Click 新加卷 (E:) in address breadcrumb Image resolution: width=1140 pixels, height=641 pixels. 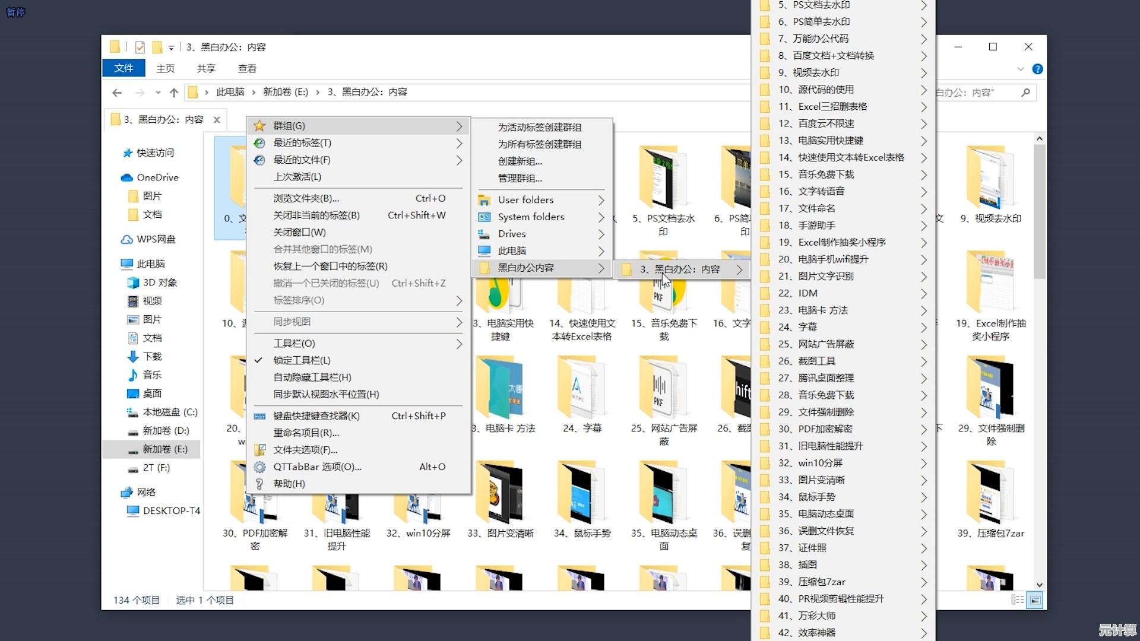tap(286, 92)
